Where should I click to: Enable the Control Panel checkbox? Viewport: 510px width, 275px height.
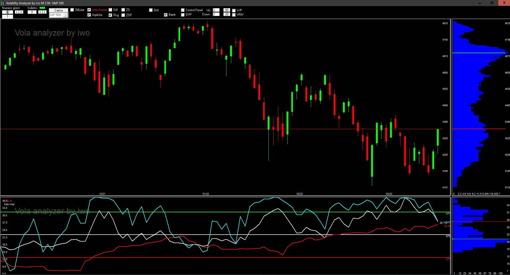[183, 10]
